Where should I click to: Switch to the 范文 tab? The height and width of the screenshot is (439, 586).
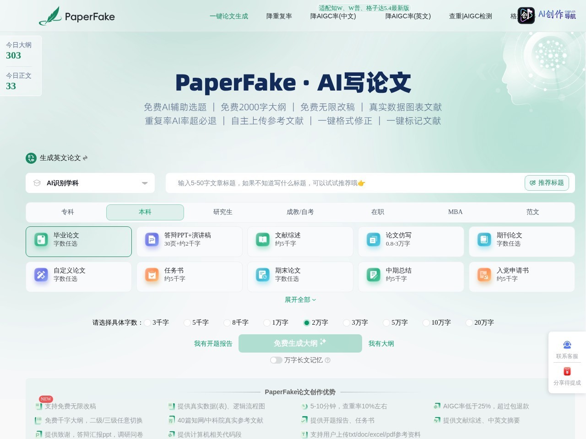click(x=533, y=212)
